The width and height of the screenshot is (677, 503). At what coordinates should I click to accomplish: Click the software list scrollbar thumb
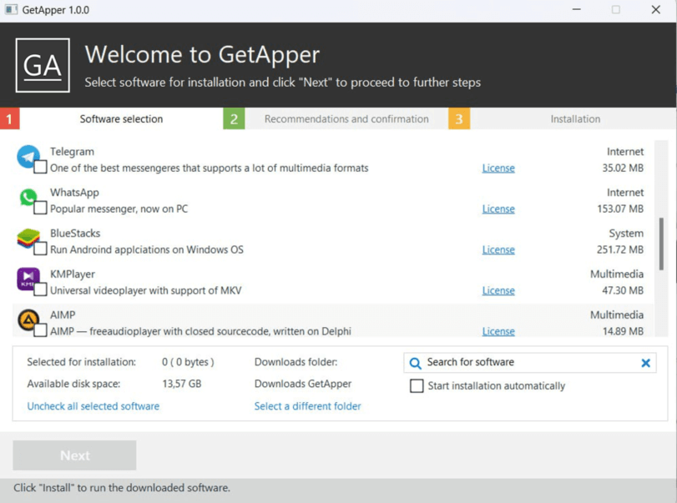pyautogui.click(x=661, y=244)
